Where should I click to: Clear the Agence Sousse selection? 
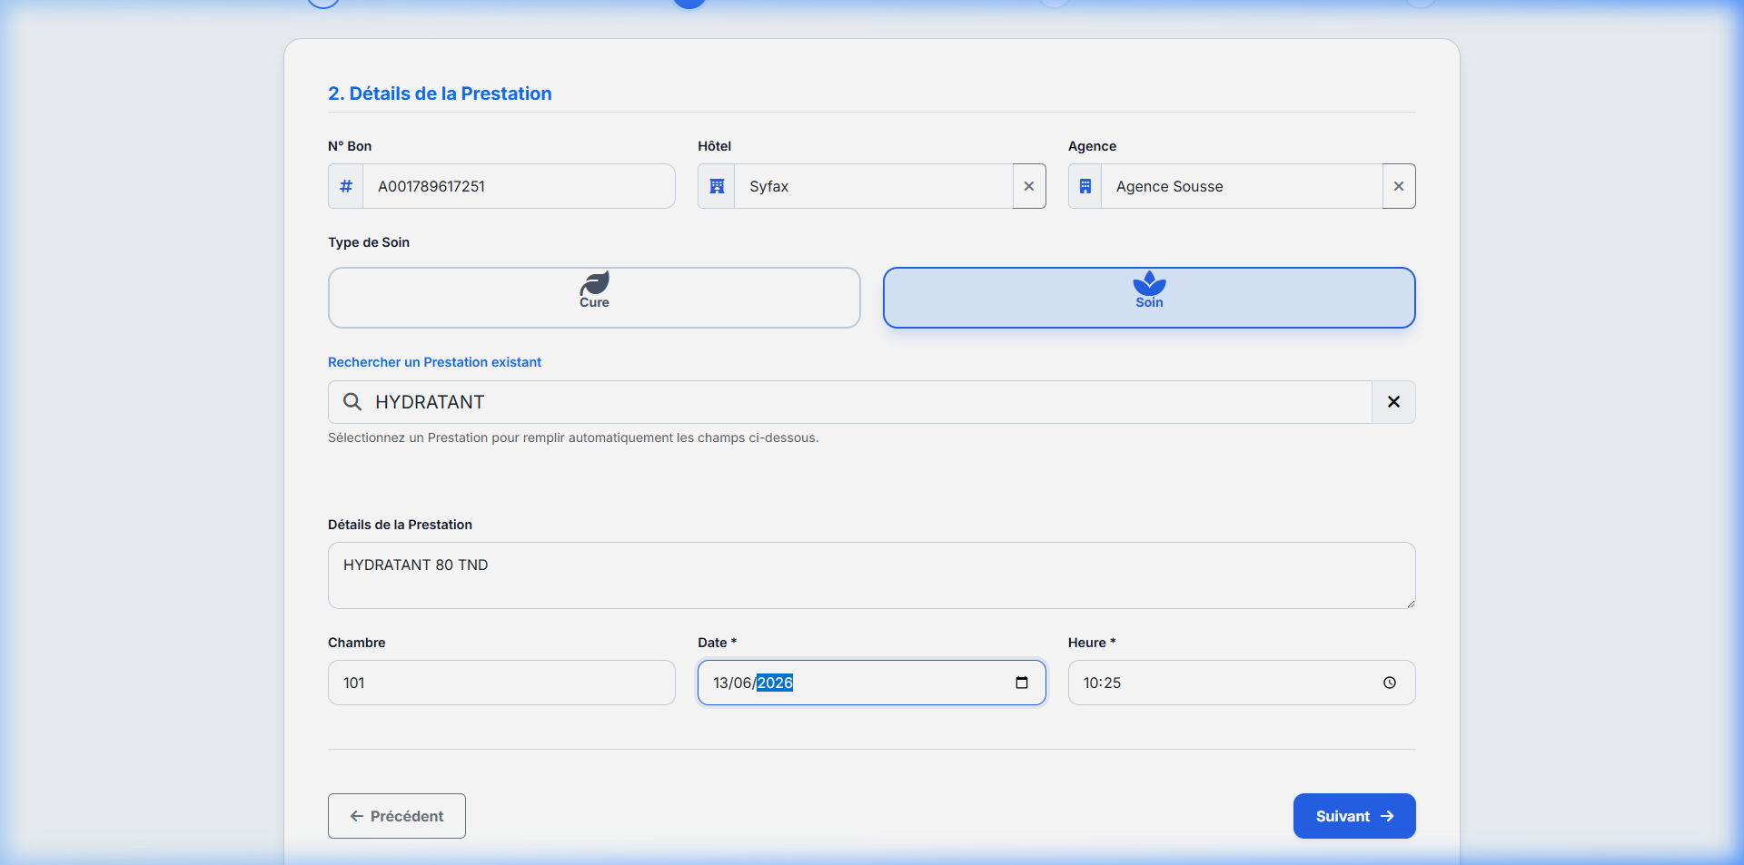click(1399, 186)
